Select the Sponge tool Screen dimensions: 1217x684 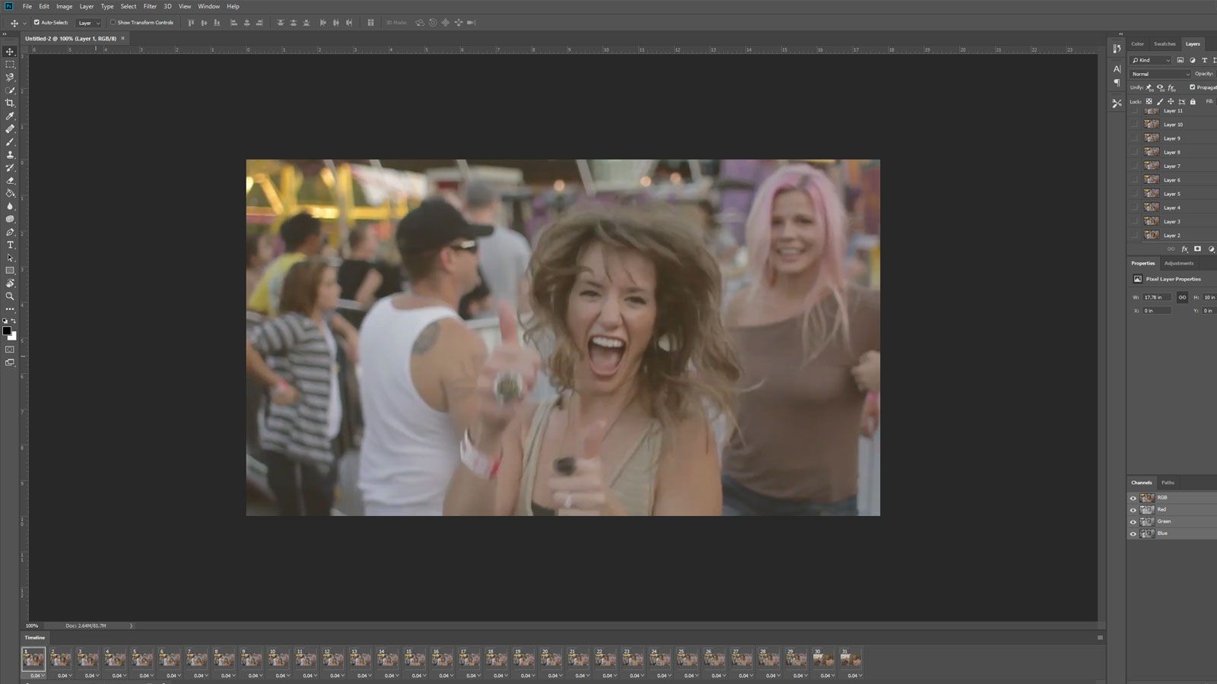(x=10, y=219)
